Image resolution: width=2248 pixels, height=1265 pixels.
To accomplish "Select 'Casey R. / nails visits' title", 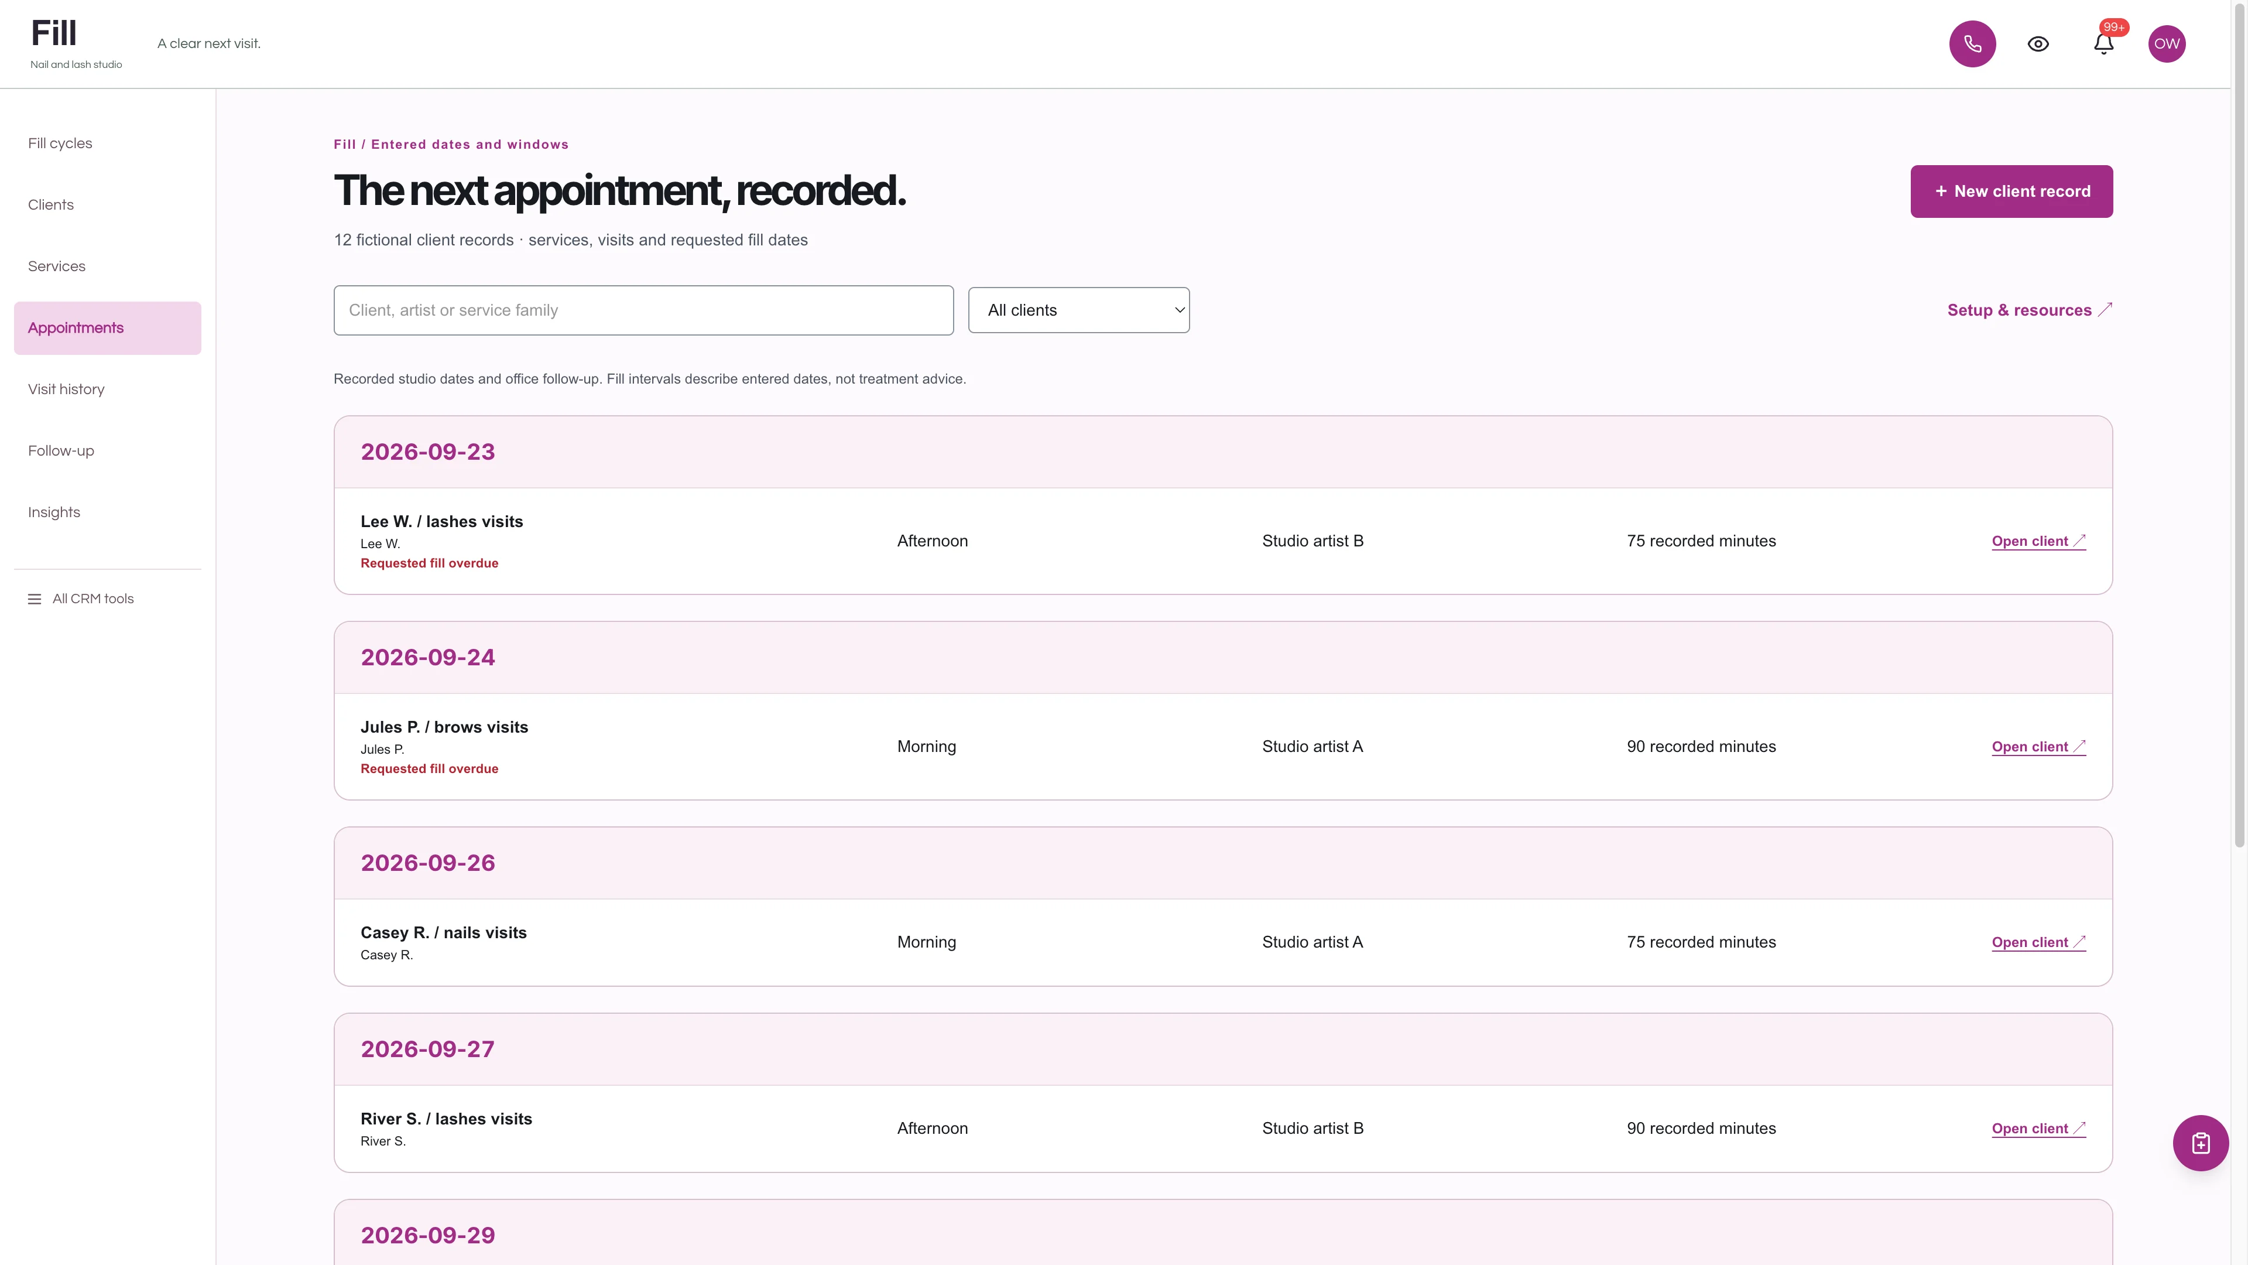I will [443, 932].
